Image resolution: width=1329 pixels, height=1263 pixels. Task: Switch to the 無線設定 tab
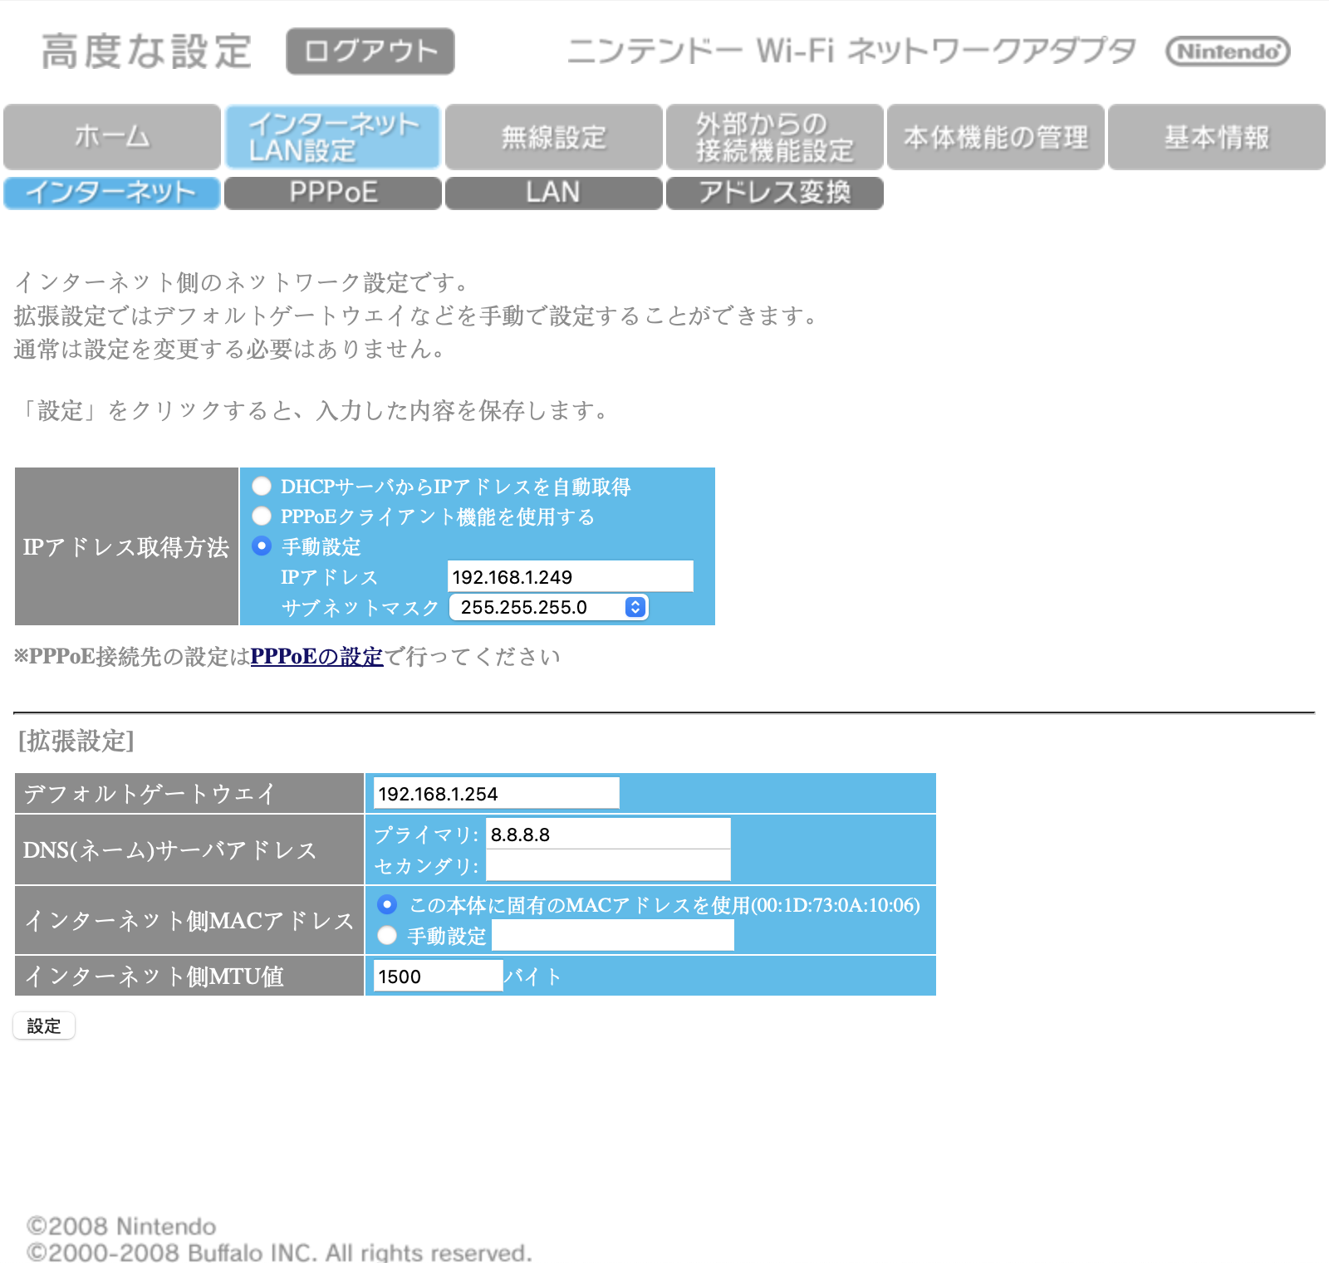tap(554, 137)
